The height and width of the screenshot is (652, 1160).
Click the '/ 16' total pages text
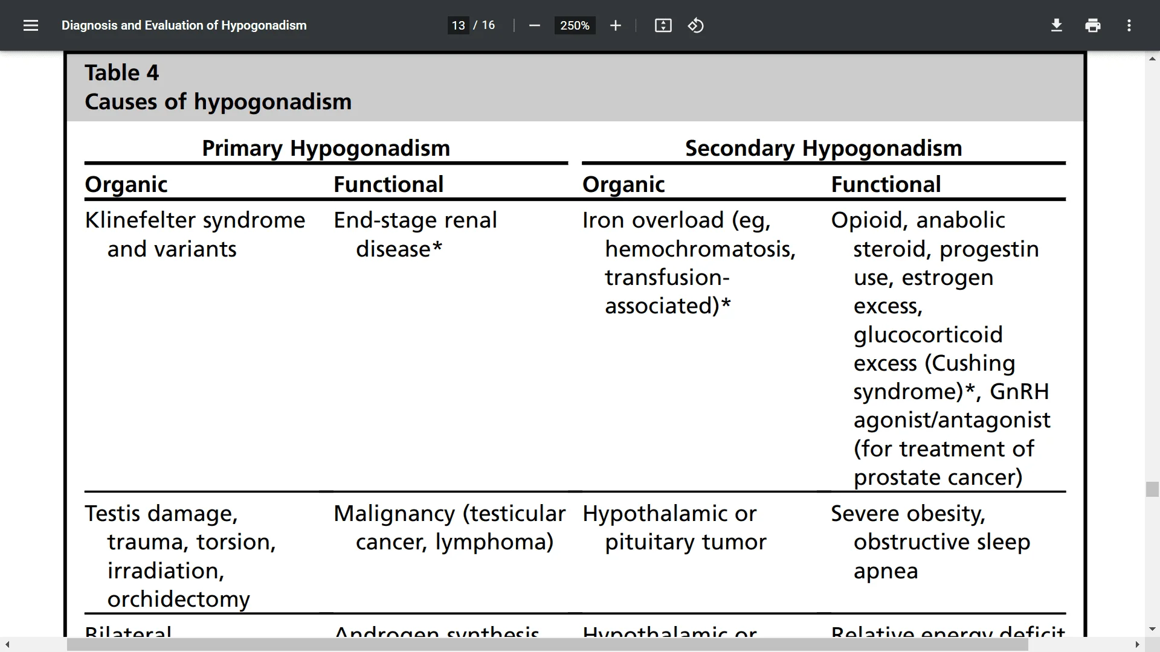click(484, 25)
